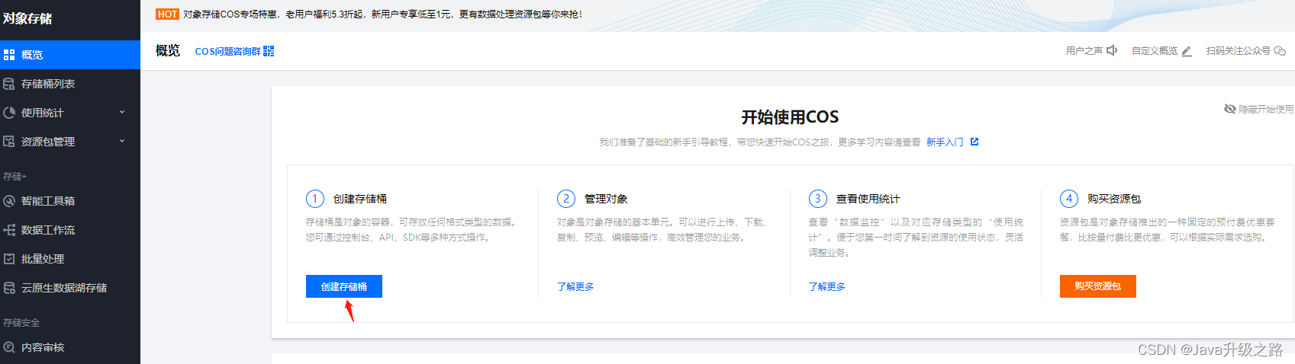The height and width of the screenshot is (364, 1295).
Task: Click the 存储+ section label
Action: [x=15, y=177]
